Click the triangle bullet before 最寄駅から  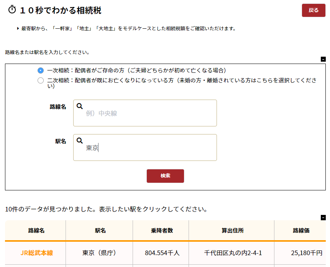18,28
